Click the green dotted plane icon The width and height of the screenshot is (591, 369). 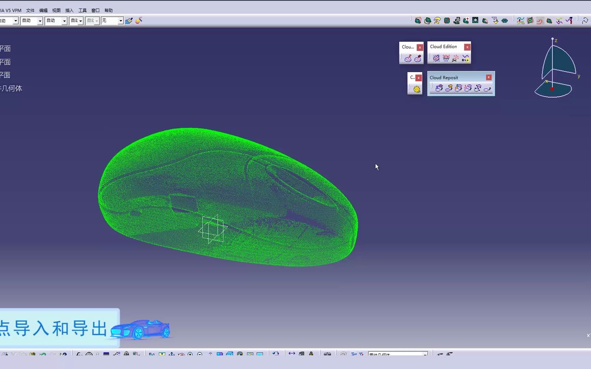tap(530, 21)
